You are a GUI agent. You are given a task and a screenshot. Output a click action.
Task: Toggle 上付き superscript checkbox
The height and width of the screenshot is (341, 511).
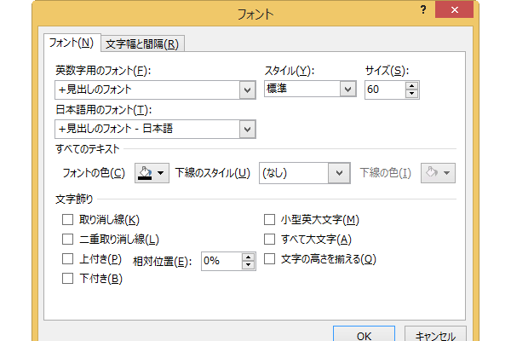coord(67,259)
